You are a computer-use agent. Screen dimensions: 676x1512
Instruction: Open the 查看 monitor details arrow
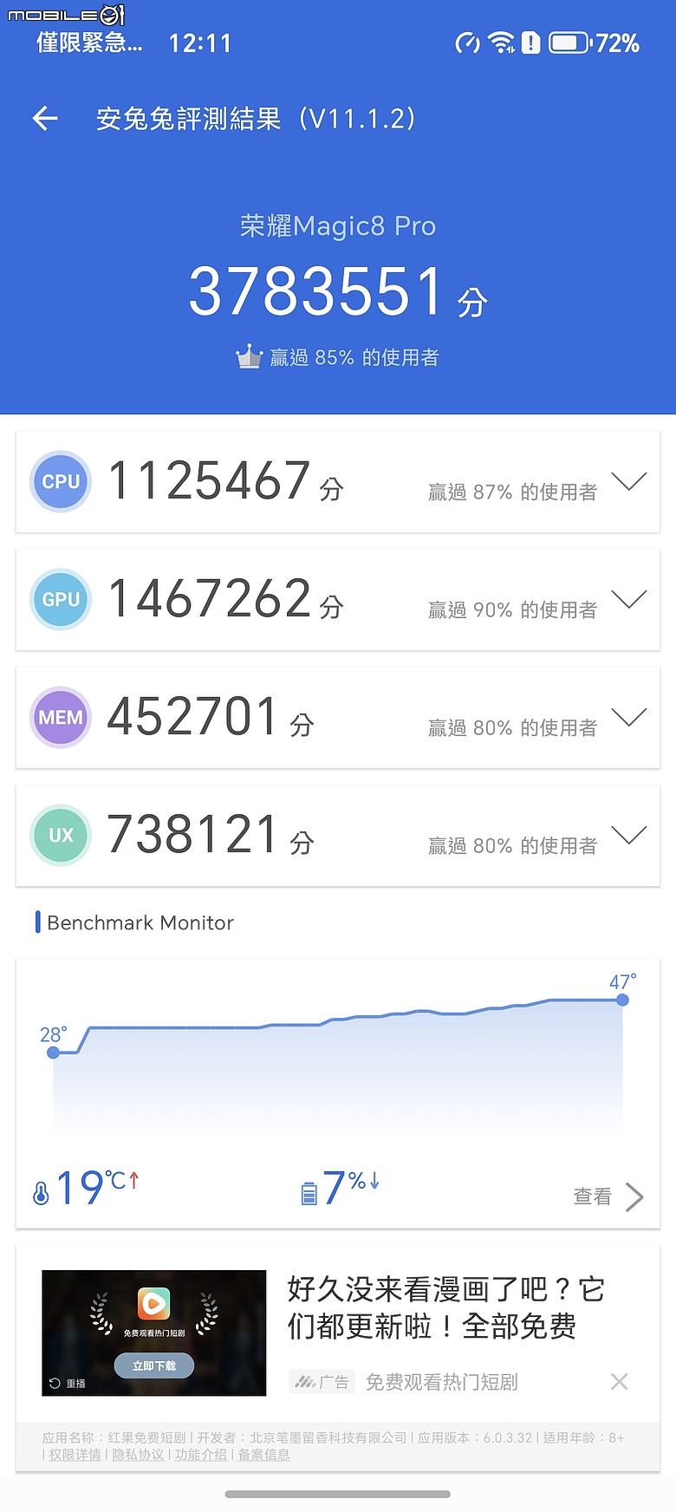click(x=635, y=1196)
